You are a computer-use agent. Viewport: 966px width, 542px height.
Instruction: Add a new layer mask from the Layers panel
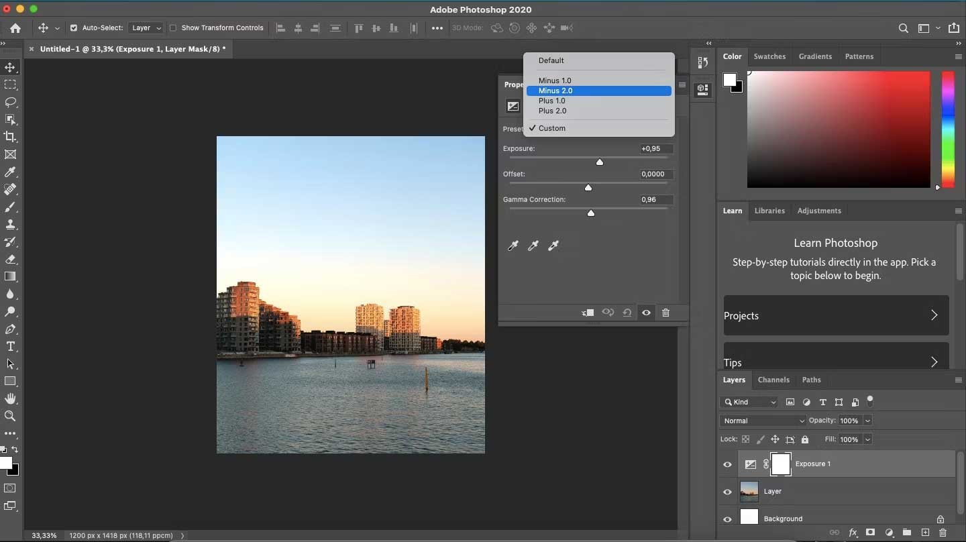coord(870,533)
